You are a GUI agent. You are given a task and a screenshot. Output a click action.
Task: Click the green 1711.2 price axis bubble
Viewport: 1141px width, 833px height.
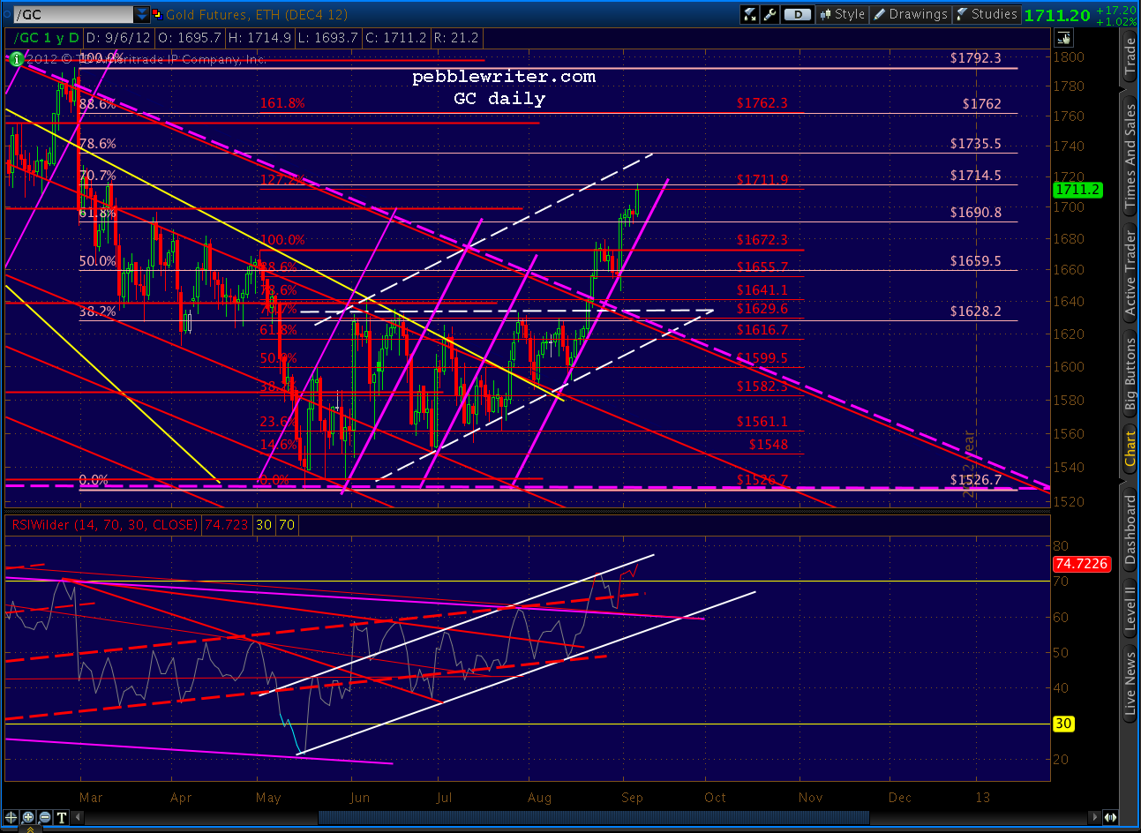[x=1077, y=190]
